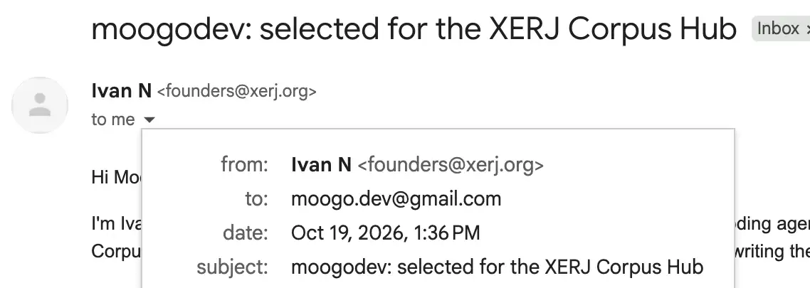Remove the Inbox label with its x

pyautogui.click(x=807, y=29)
